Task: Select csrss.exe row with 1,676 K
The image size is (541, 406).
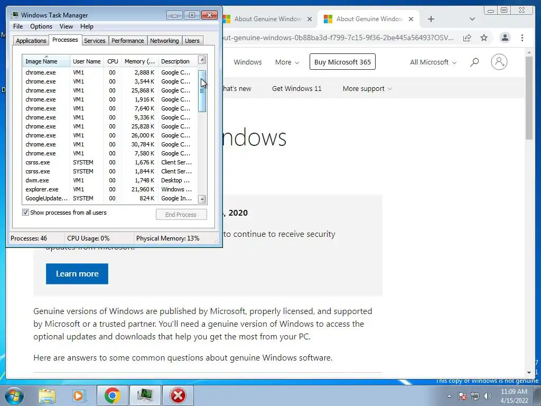Action: click(x=110, y=162)
